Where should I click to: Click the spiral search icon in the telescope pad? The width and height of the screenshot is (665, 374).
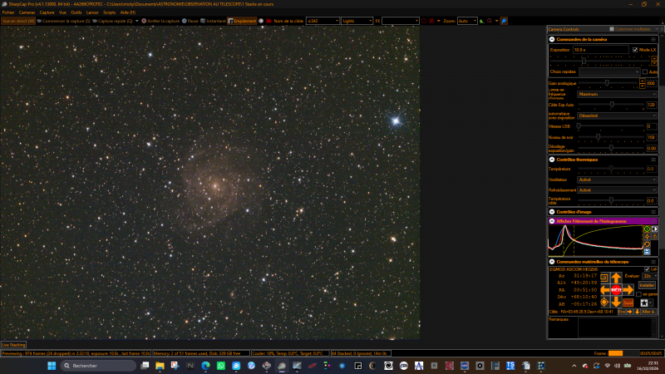click(604, 278)
